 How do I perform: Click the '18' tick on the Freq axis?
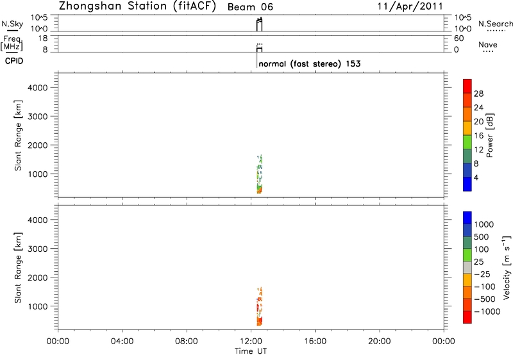(x=43, y=38)
